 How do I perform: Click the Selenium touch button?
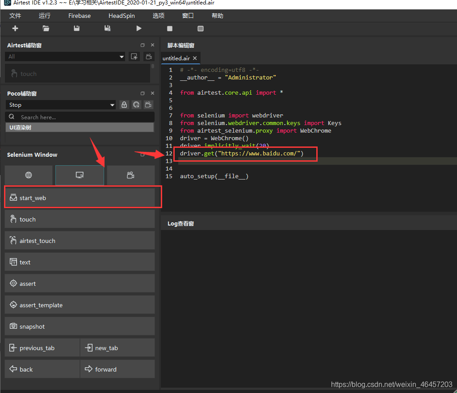pos(80,219)
